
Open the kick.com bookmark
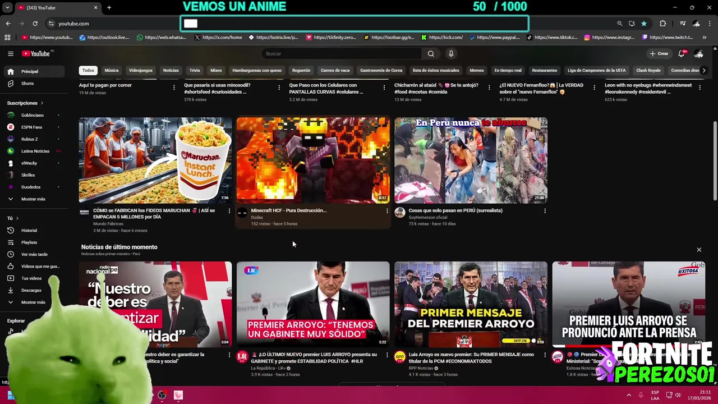click(443, 38)
